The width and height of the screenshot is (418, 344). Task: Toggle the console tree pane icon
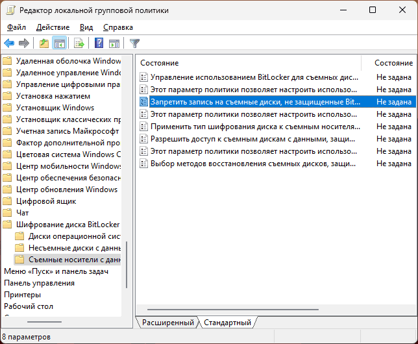coord(59,43)
